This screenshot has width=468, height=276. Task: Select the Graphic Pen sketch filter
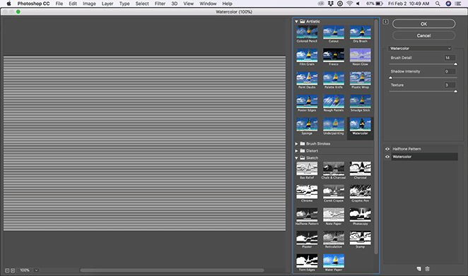click(x=361, y=192)
